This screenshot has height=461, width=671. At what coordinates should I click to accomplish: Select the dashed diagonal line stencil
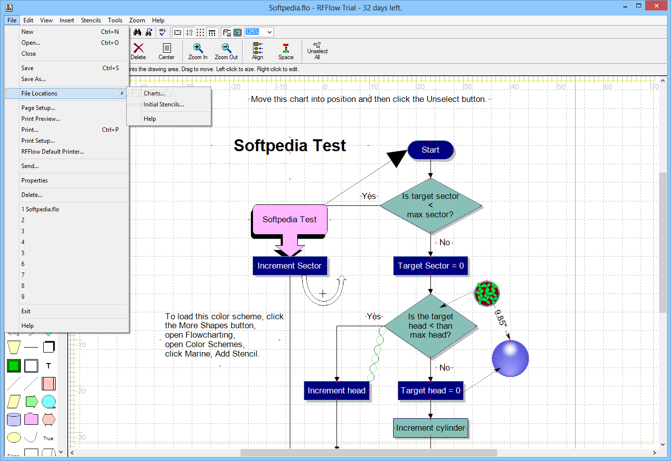click(x=31, y=383)
